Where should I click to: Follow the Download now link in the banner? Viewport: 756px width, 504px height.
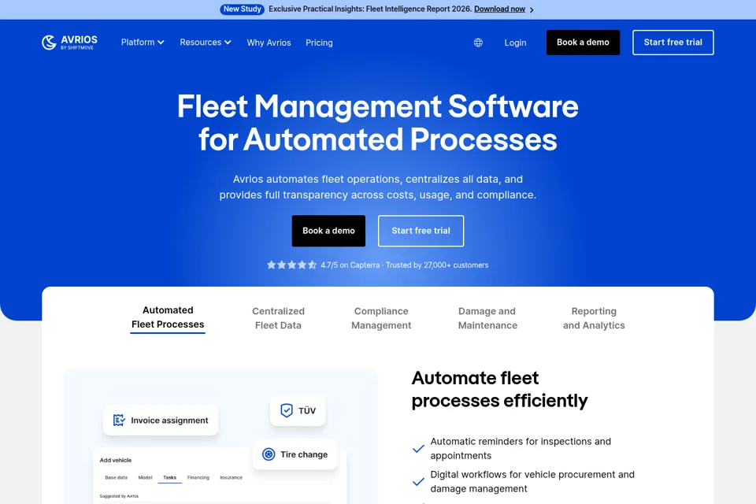coord(499,9)
